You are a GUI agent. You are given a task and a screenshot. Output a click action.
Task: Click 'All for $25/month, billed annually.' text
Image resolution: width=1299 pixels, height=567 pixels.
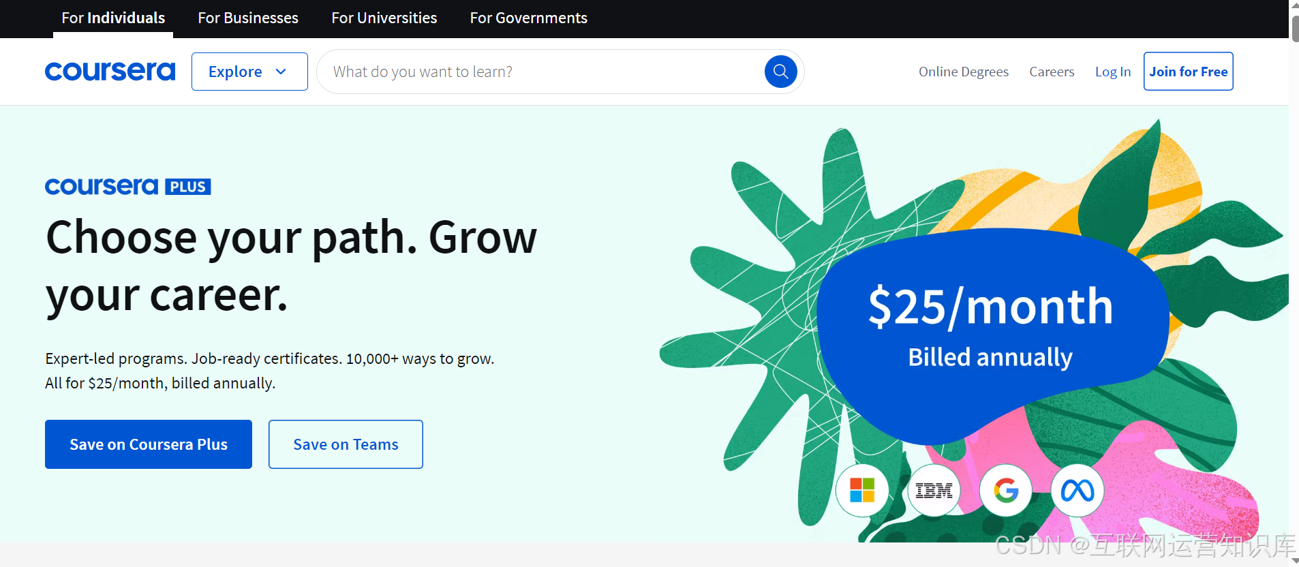(x=160, y=383)
